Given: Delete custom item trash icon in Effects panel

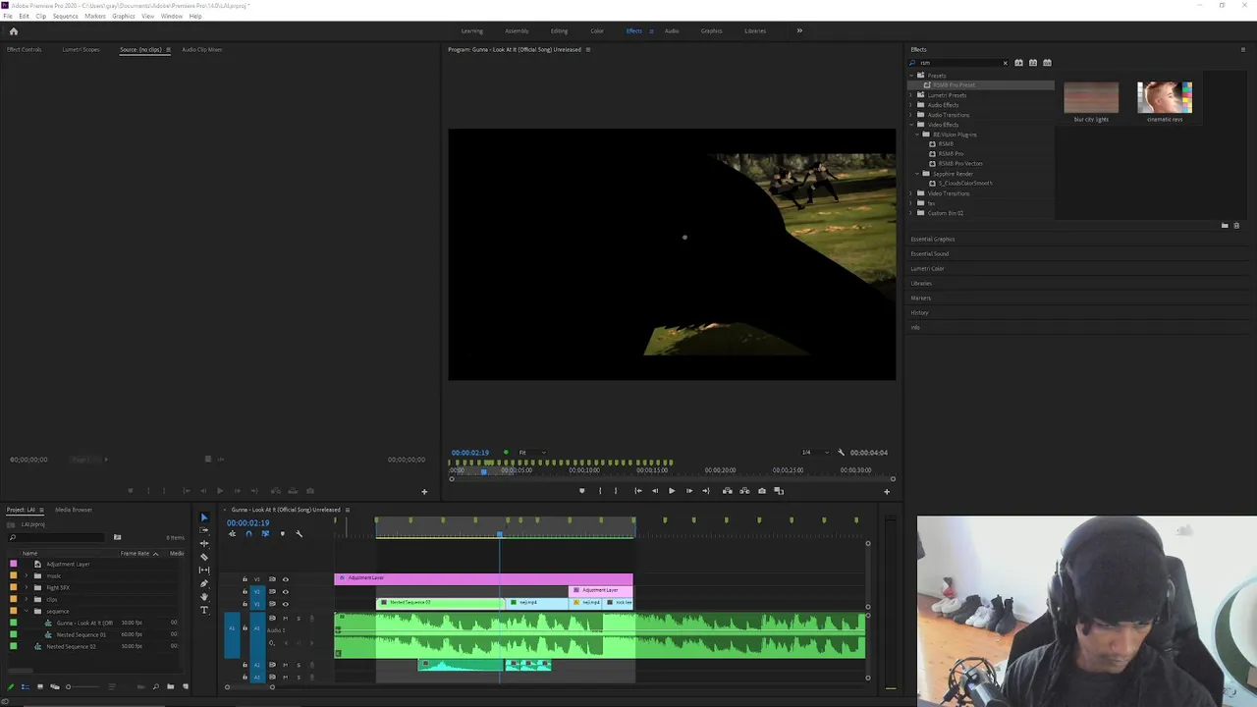Looking at the screenshot, I should pyautogui.click(x=1236, y=226).
